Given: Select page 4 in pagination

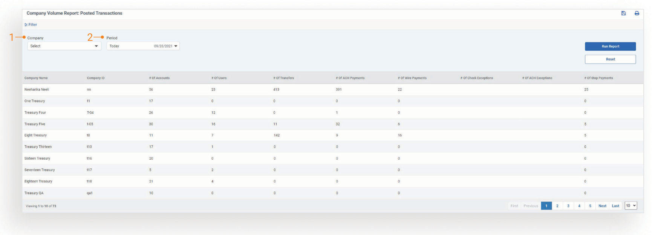Looking at the screenshot, I should tap(579, 206).
